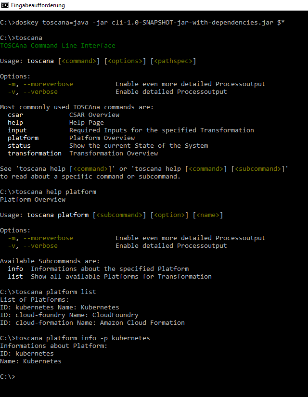Viewport: 308px width, 397px height.
Task: Click 'Show all available Platforms for Transformation'
Action: click(x=121, y=277)
